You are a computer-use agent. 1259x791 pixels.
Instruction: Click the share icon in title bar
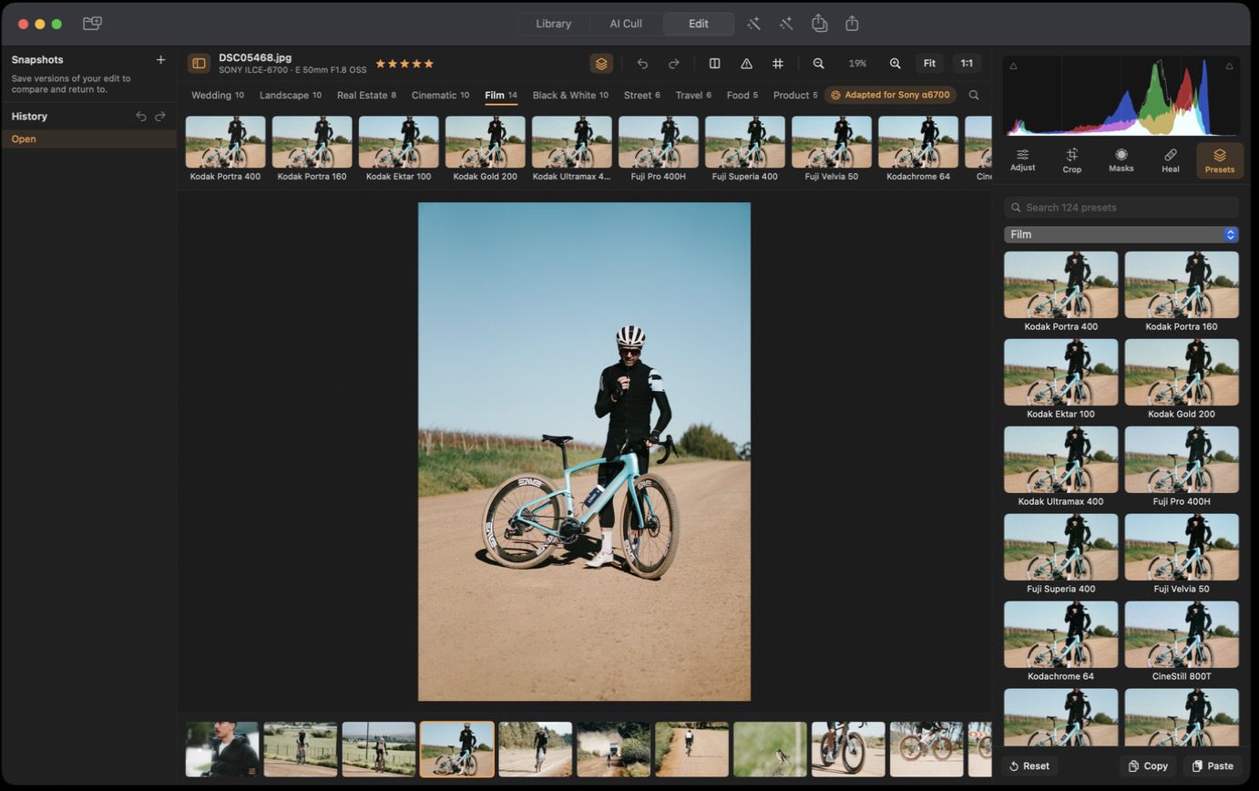click(853, 23)
